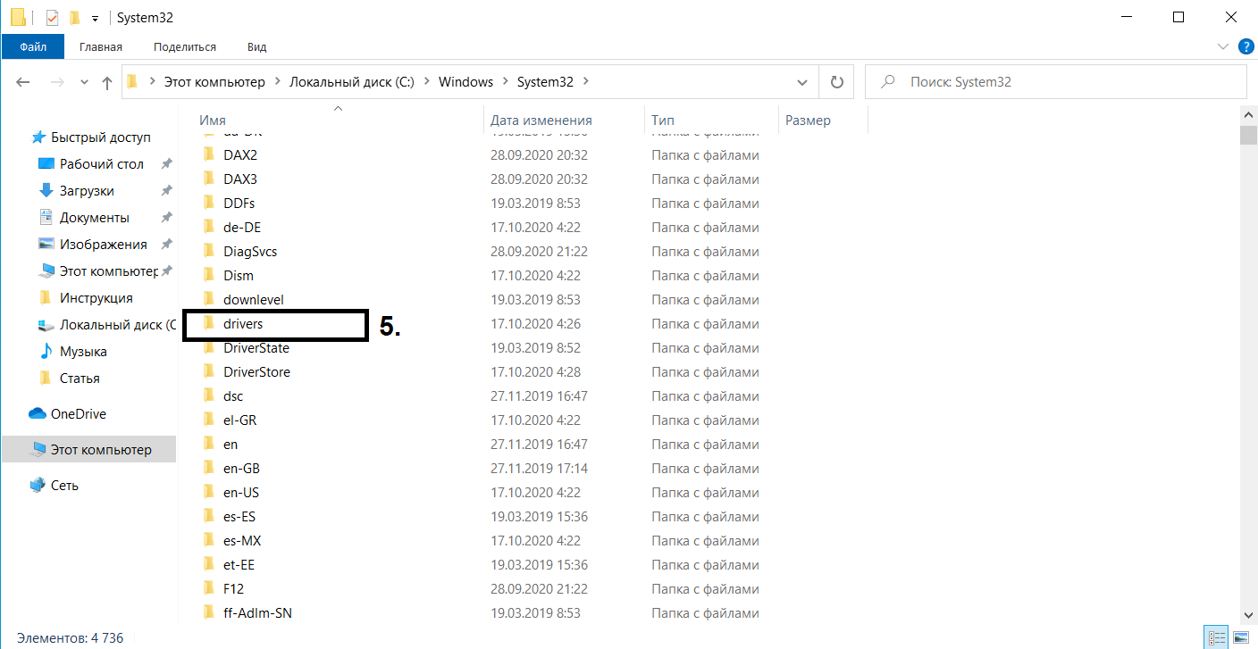Open Customize Quick Access Toolbar dropdown
This screenshot has width=1258, height=649.
pos(95,18)
